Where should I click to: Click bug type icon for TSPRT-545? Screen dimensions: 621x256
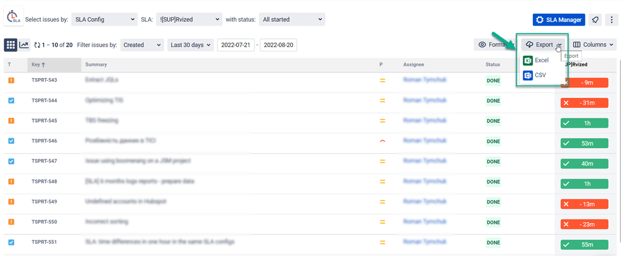click(x=11, y=120)
